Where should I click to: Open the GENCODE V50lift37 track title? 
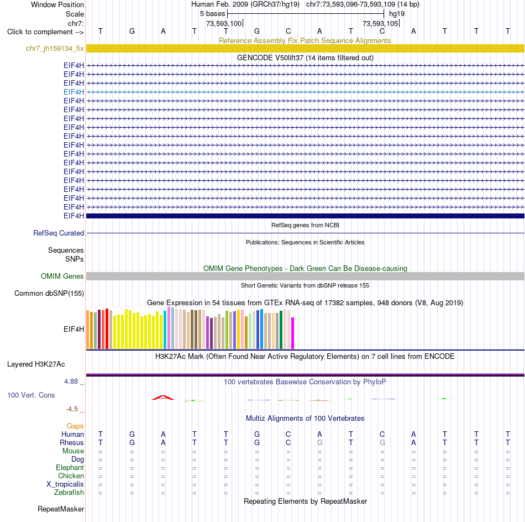coord(305,58)
